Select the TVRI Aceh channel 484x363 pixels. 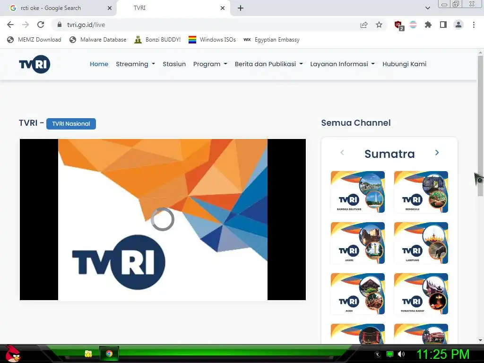click(358, 294)
